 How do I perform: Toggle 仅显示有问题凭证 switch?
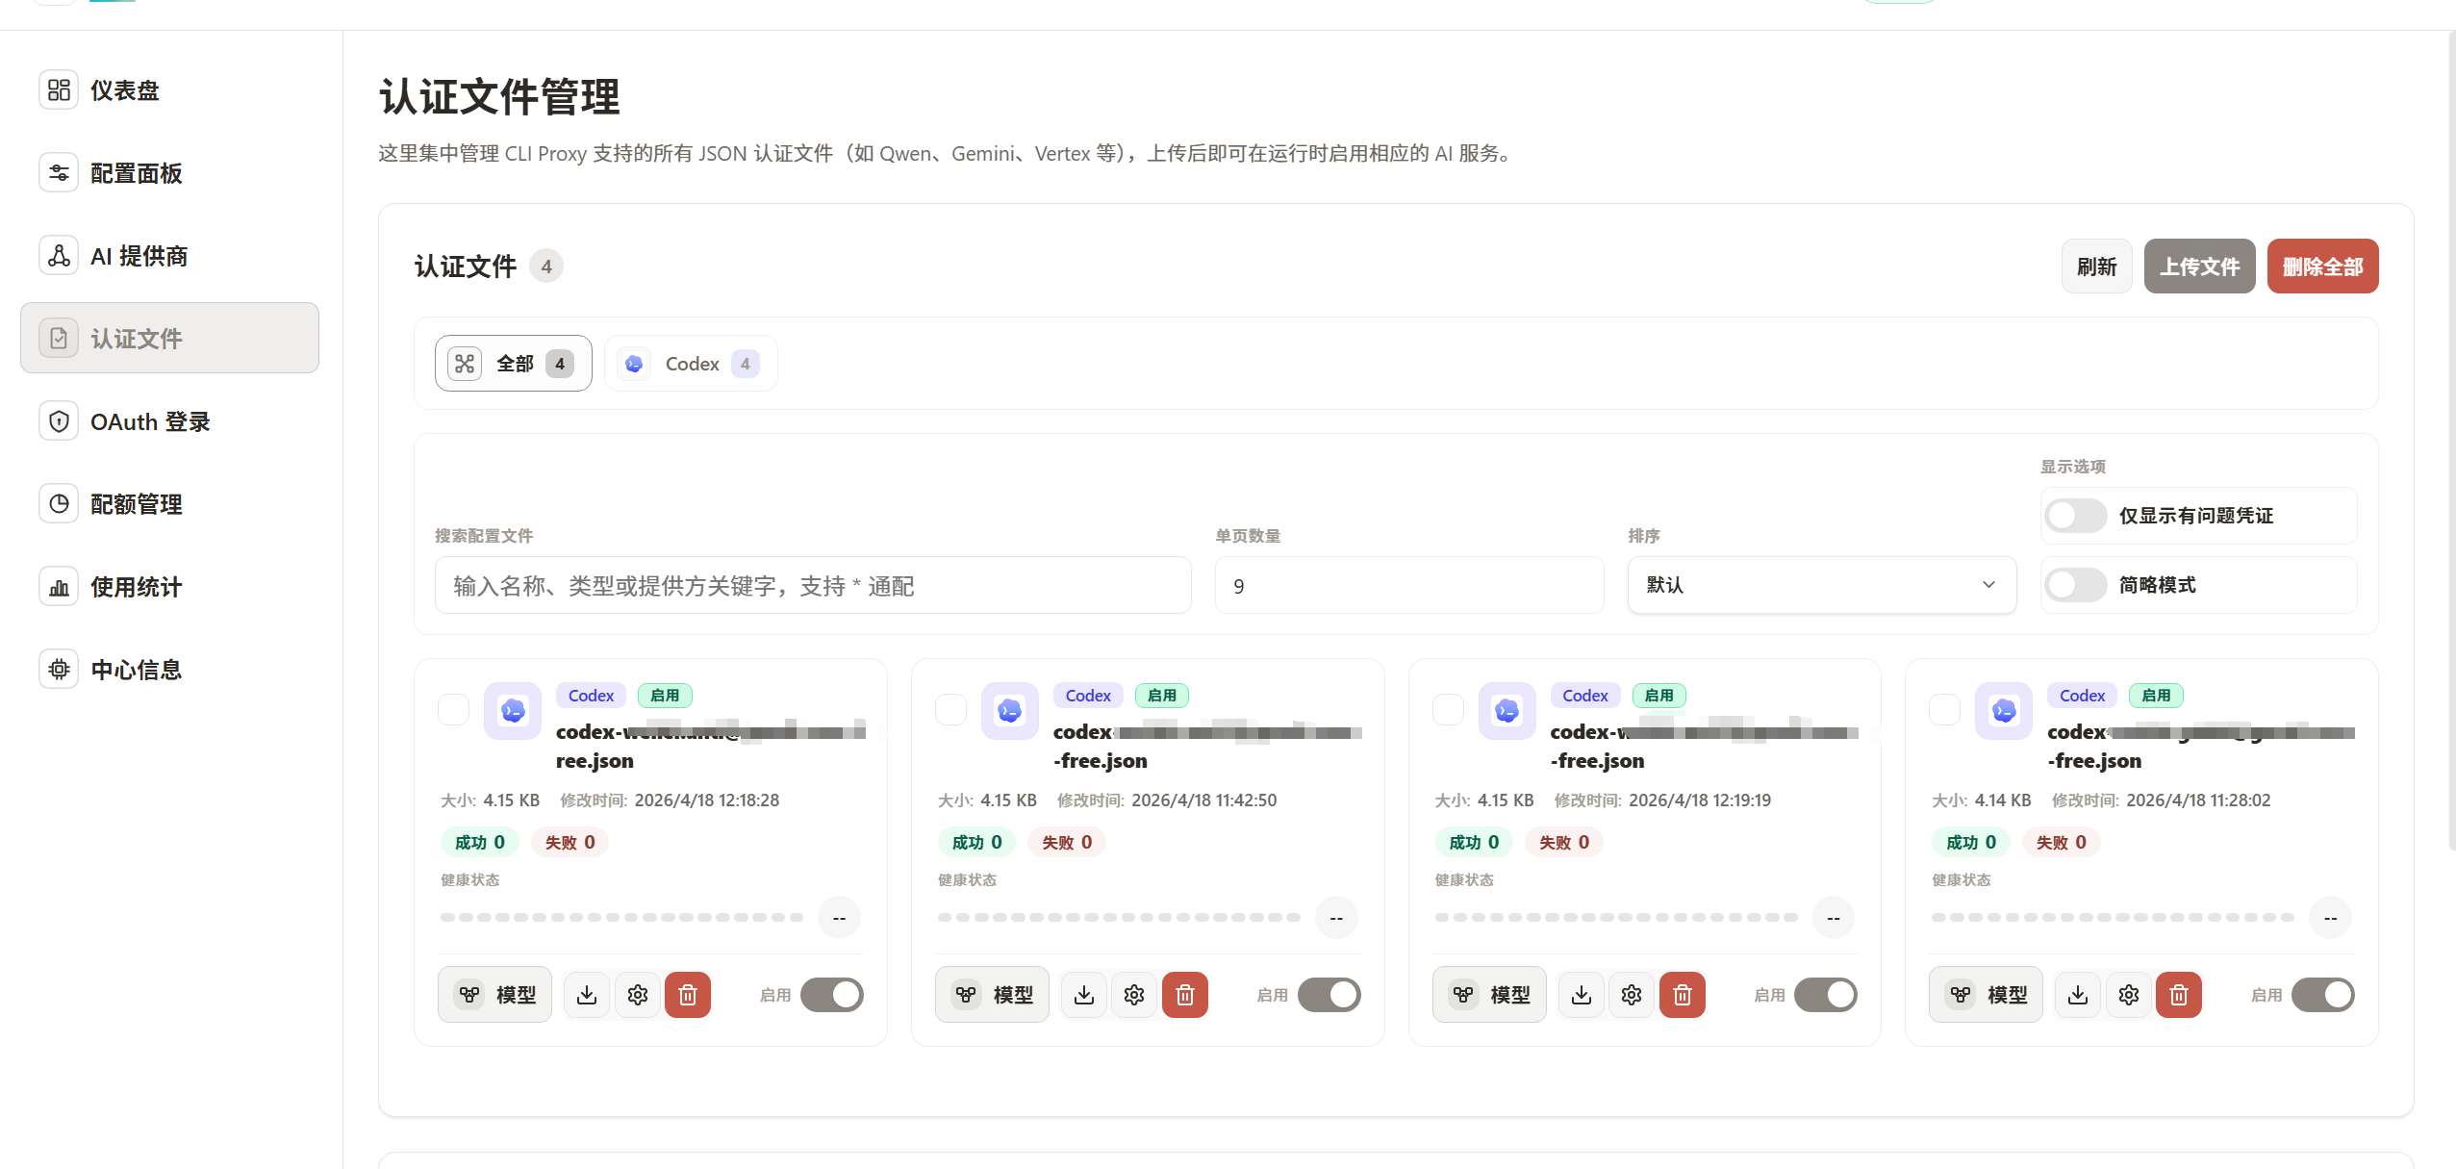click(x=2075, y=516)
